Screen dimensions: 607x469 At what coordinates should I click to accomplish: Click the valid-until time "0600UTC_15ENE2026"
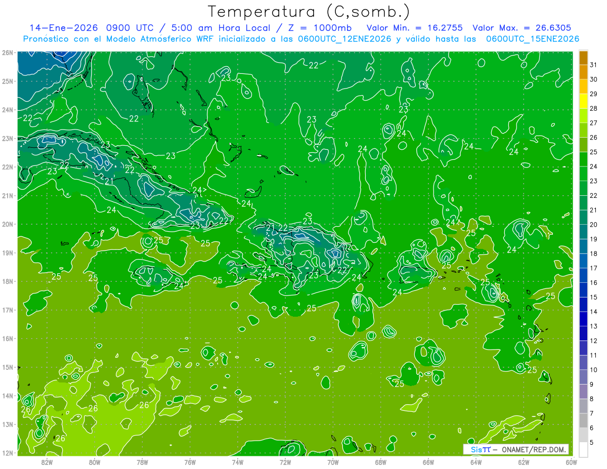tap(533, 39)
